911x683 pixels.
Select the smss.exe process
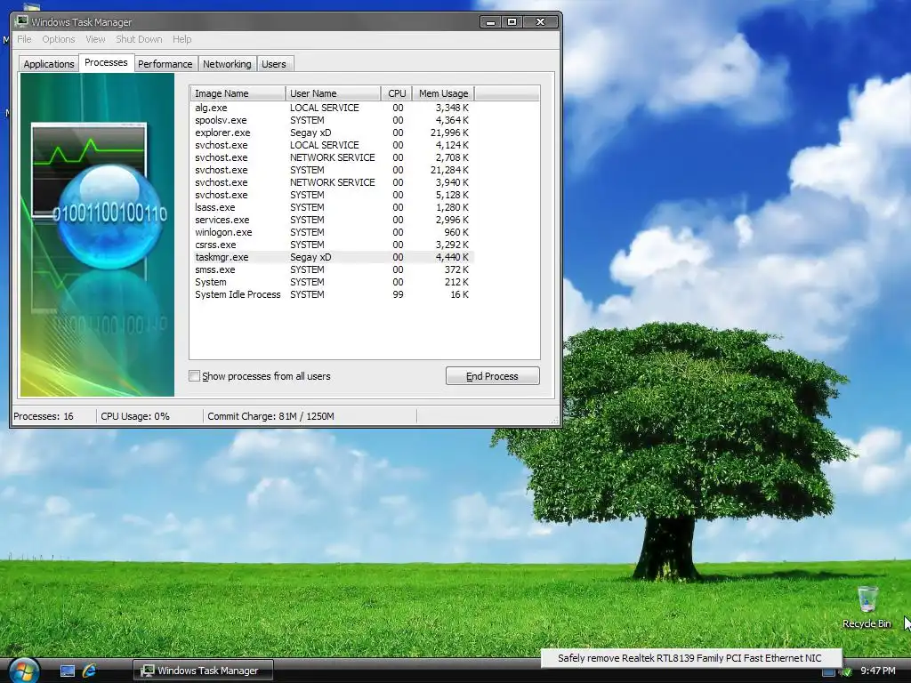pyautogui.click(x=333, y=270)
